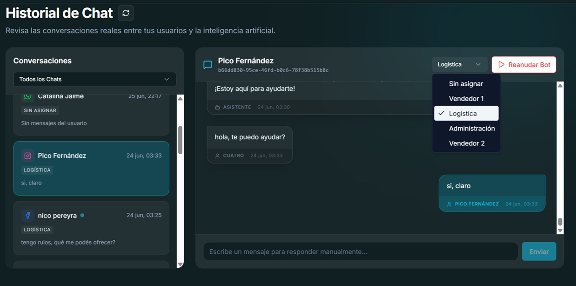Click the chat bubble icon beside Pico Fernández header

(208, 65)
